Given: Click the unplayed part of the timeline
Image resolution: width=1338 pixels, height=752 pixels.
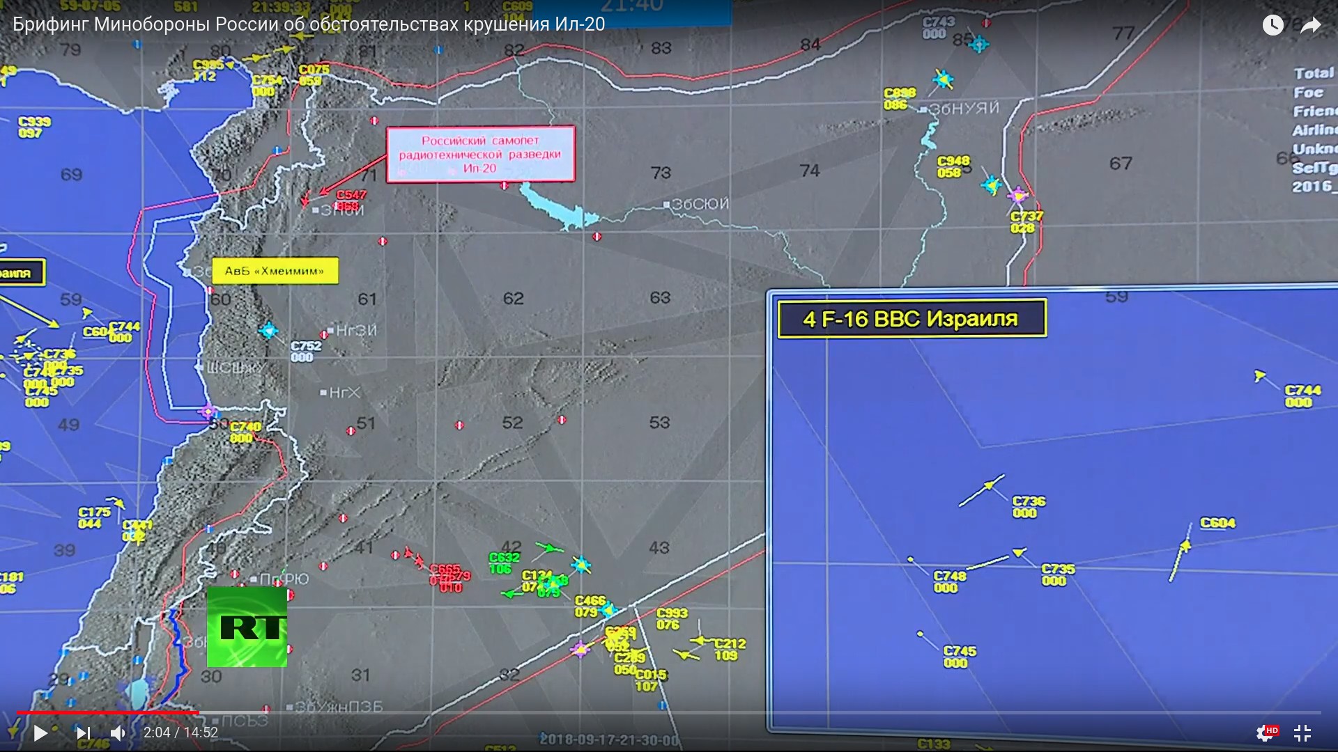Looking at the screenshot, I should tap(767, 712).
